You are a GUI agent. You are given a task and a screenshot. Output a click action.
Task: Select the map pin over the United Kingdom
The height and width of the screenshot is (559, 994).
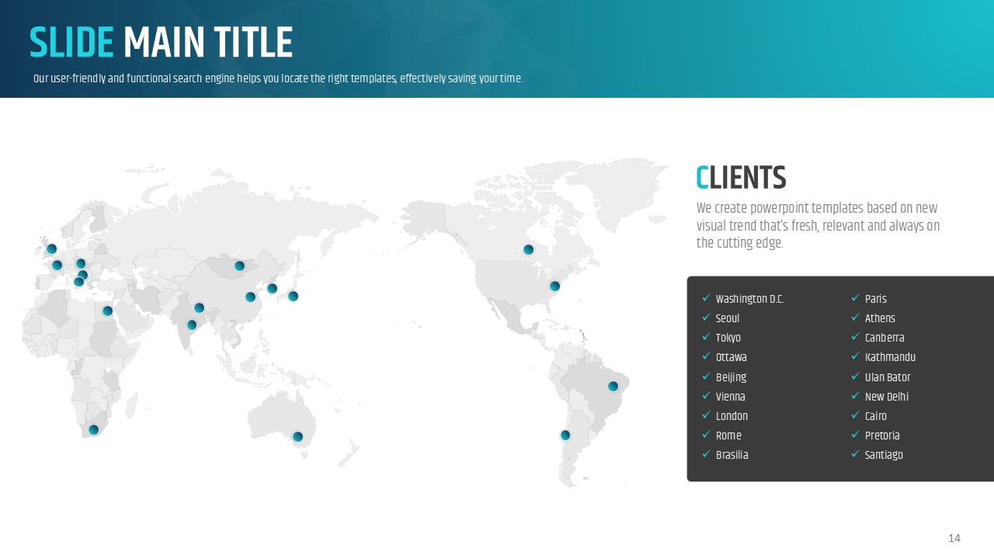tap(52, 249)
